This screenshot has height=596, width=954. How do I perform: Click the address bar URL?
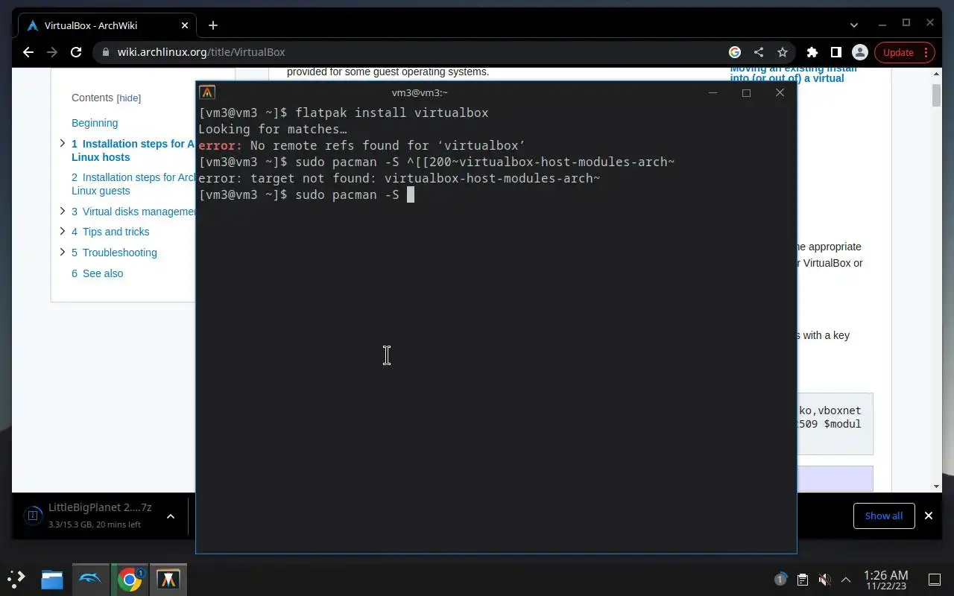click(x=201, y=52)
